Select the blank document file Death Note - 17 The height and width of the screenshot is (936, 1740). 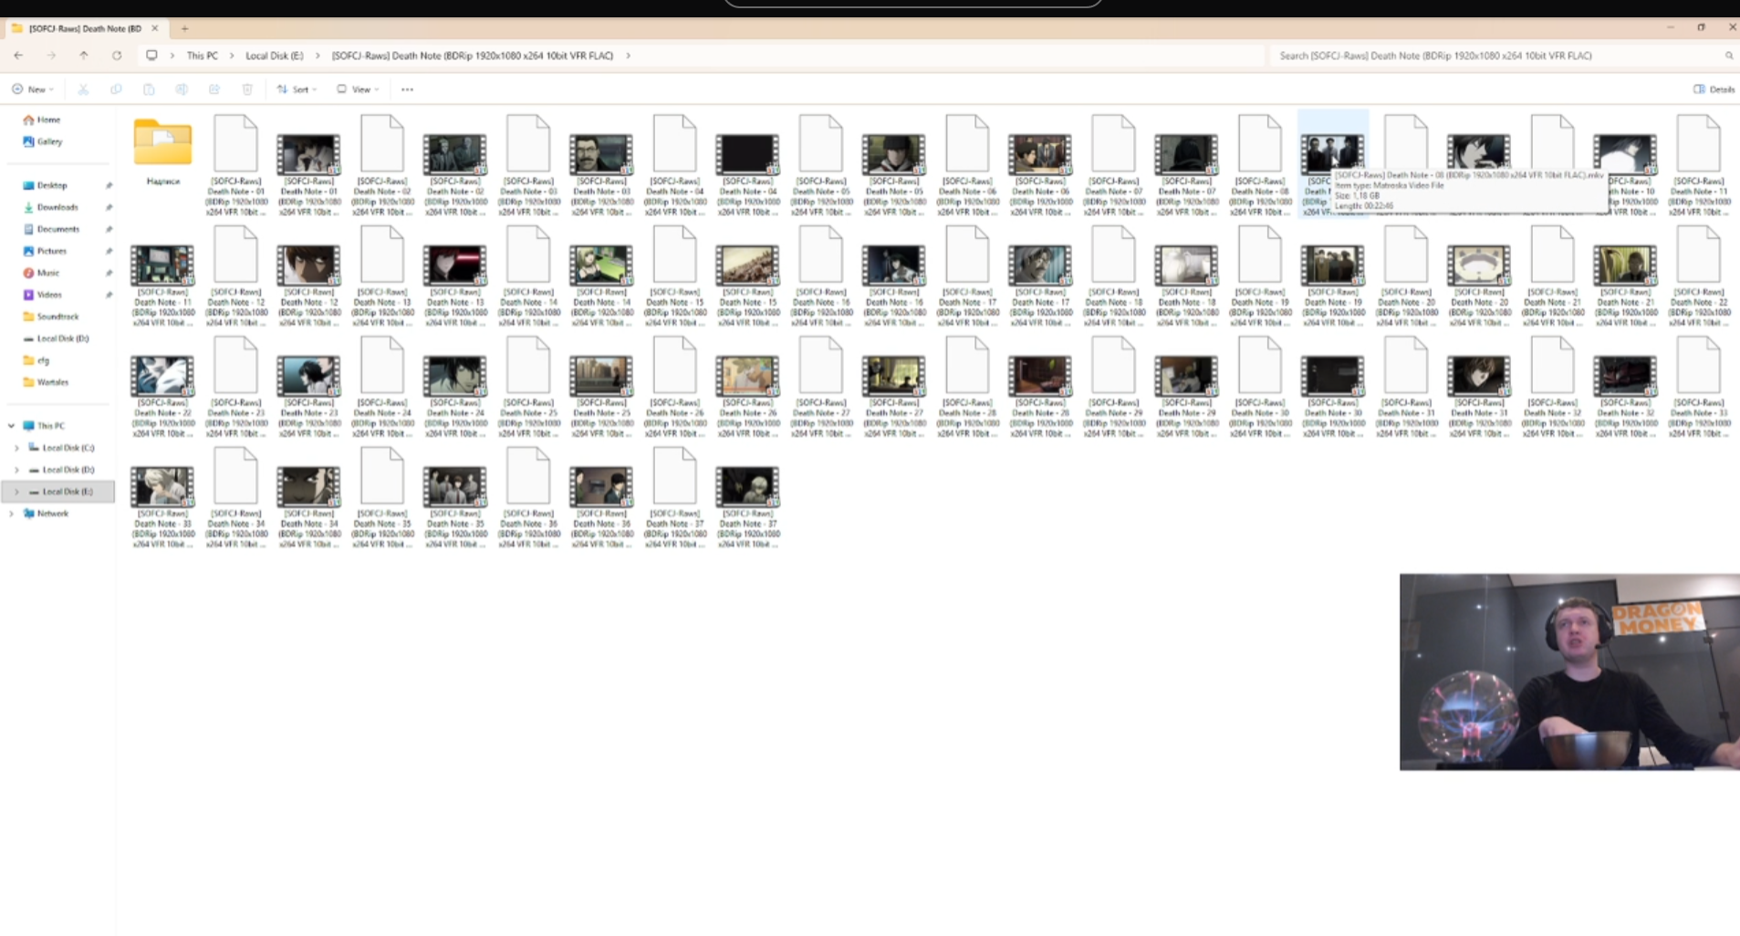point(967,276)
